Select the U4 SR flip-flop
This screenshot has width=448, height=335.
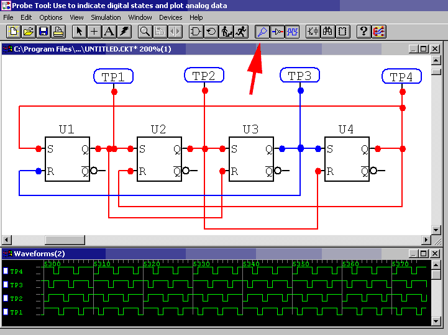pyautogui.click(x=347, y=159)
